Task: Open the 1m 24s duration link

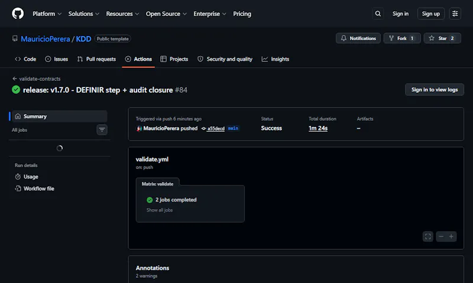Action: tap(318, 128)
